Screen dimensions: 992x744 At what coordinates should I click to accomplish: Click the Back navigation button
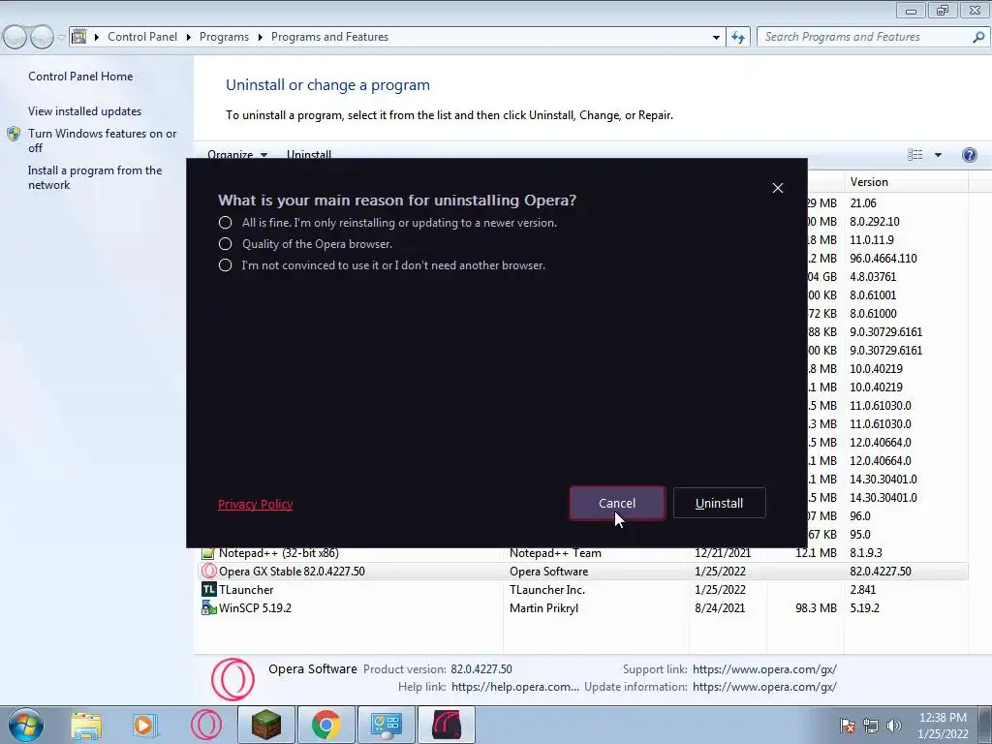[15, 37]
